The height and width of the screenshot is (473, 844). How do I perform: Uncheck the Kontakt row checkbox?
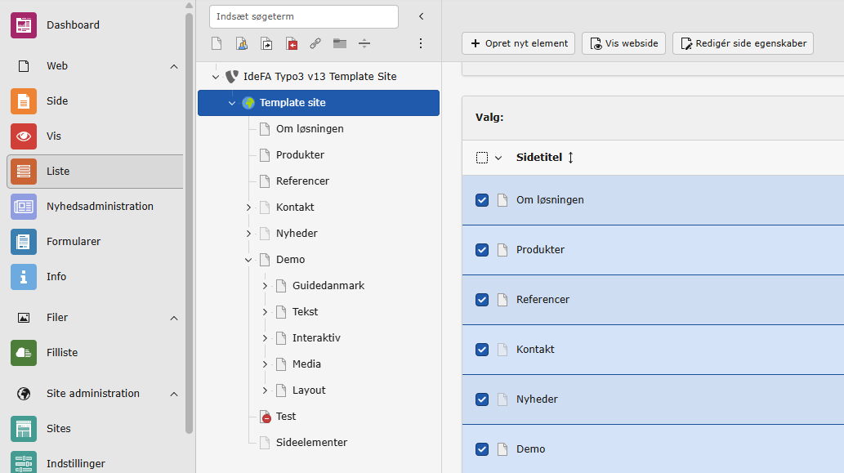482,350
